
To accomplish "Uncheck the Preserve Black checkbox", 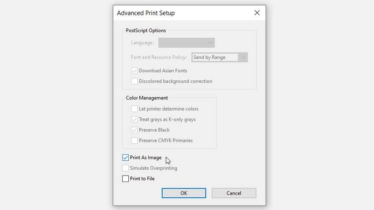I will [x=135, y=130].
